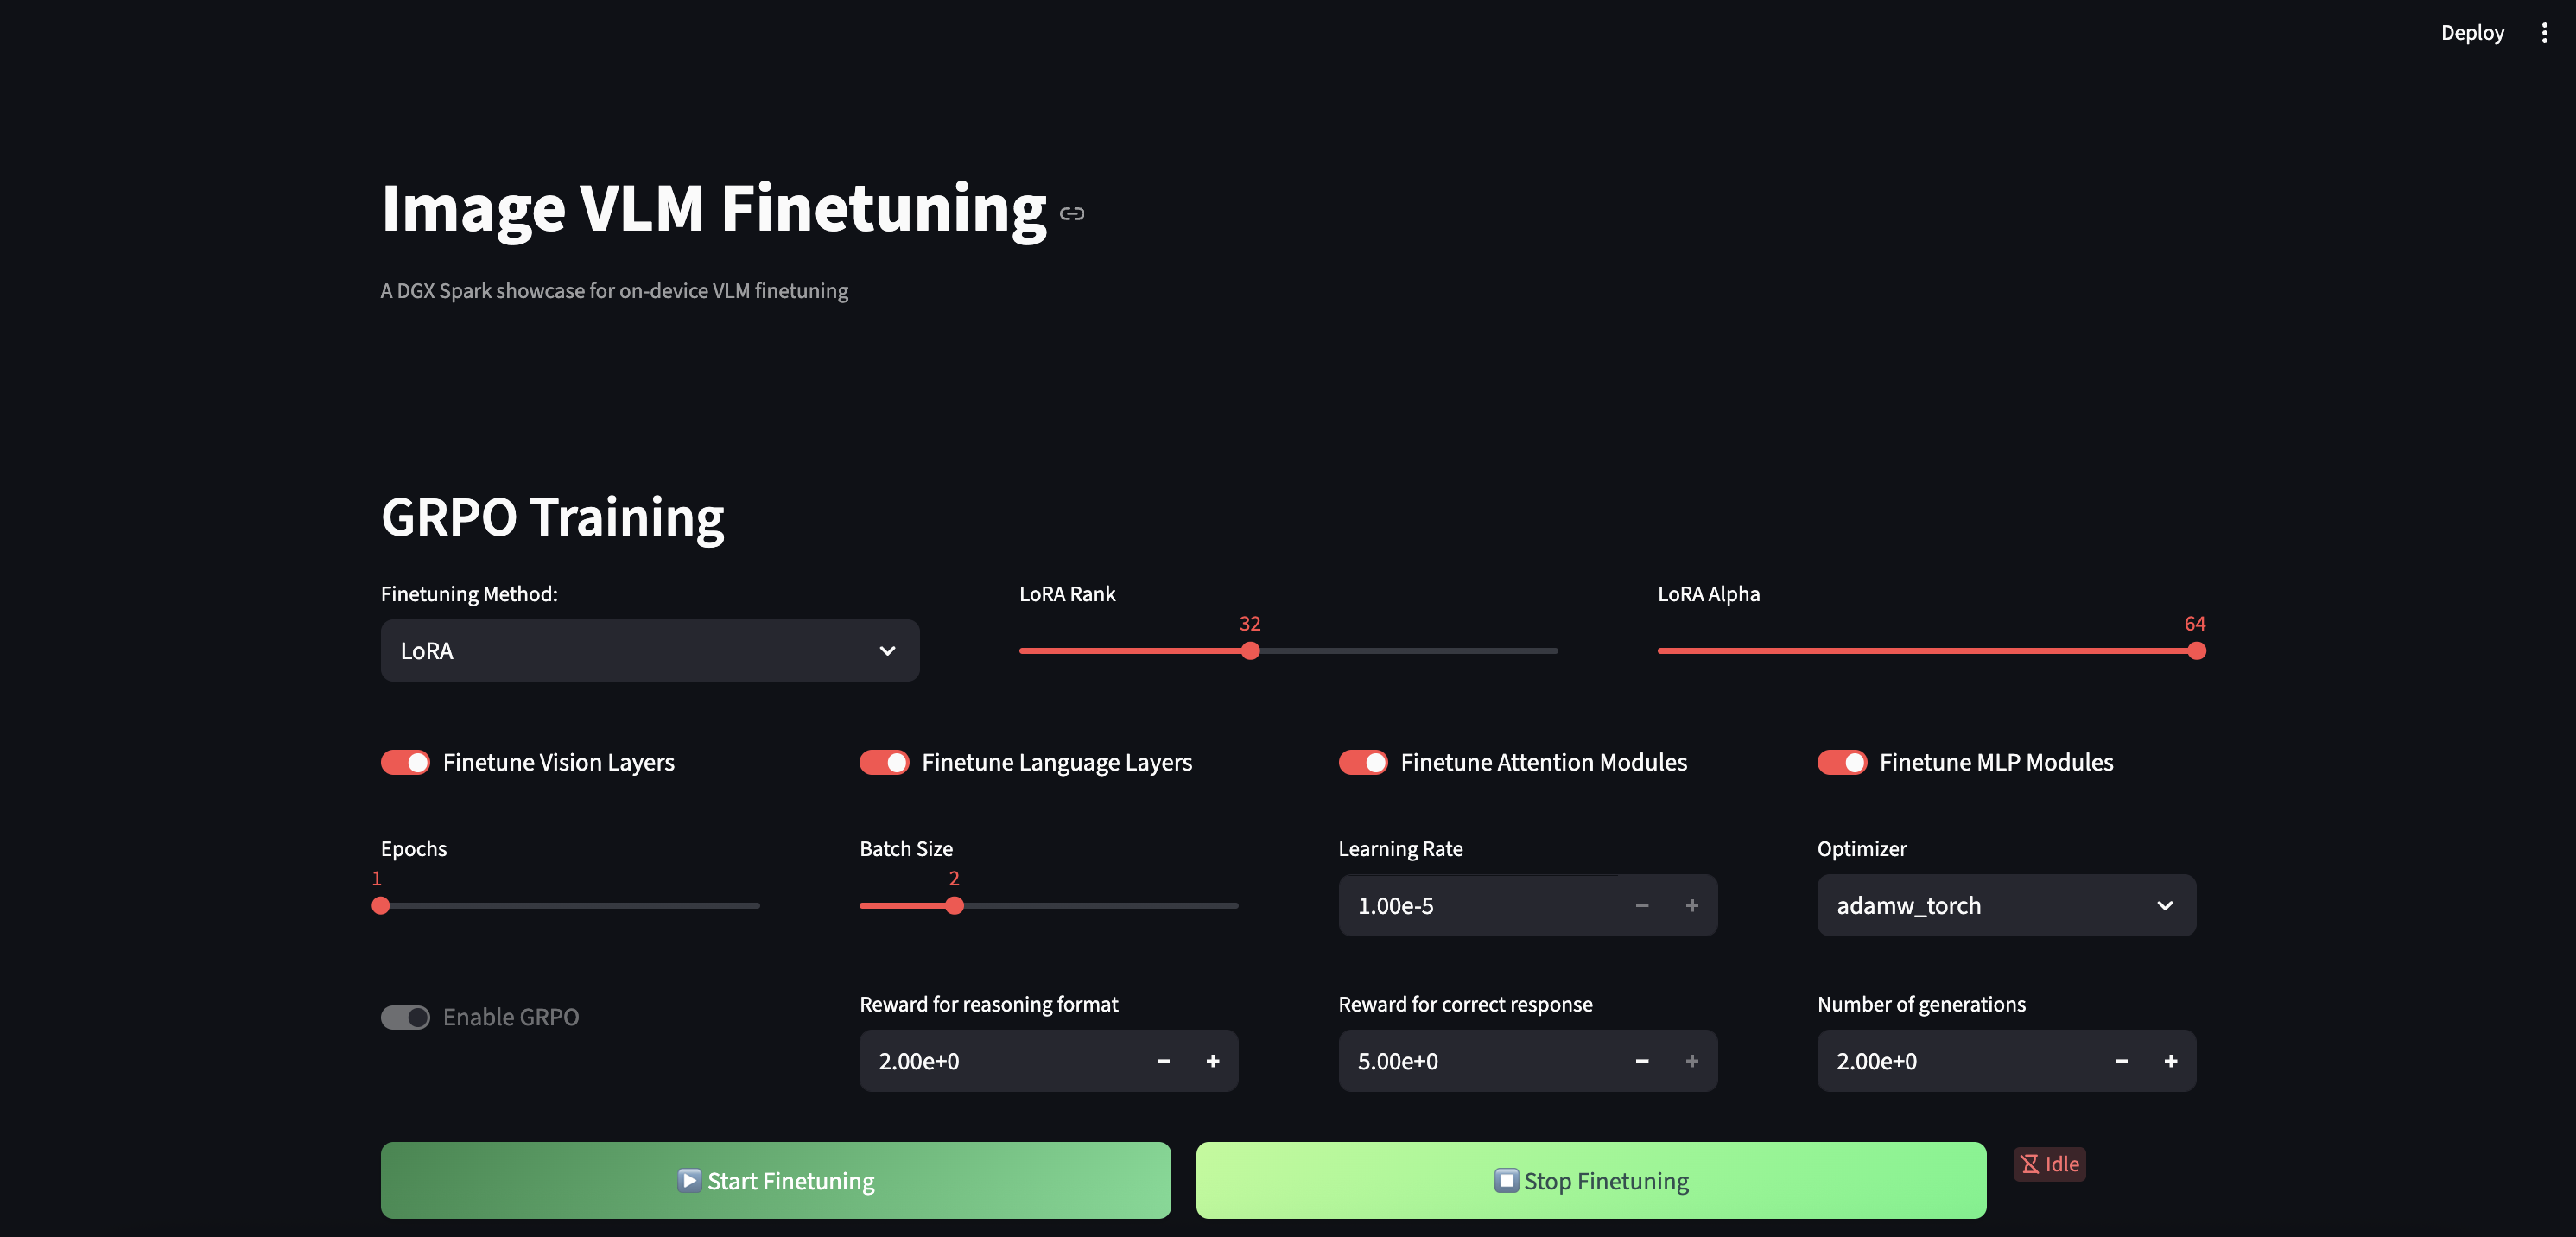Toggle Finetune Attention Modules off
The image size is (2576, 1237).
pos(1362,762)
